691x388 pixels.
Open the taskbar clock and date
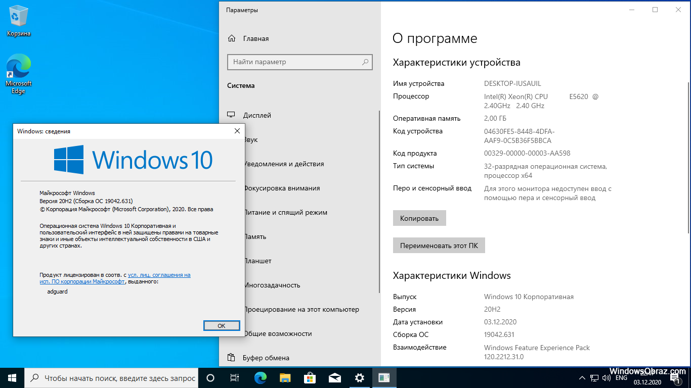click(x=647, y=378)
